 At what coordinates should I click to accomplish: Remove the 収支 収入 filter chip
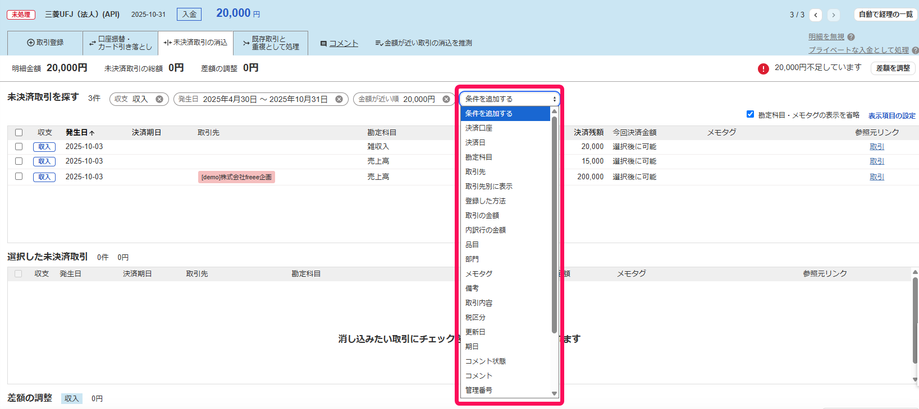pos(159,99)
